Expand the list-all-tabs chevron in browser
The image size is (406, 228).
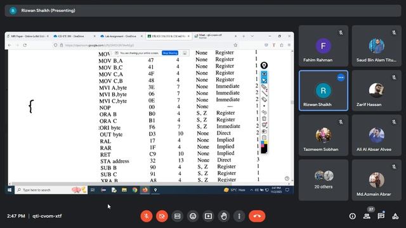[252, 36]
